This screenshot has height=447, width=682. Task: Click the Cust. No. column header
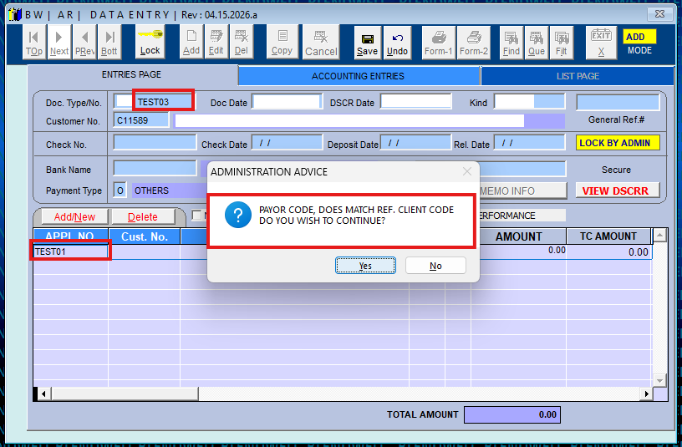pos(145,236)
